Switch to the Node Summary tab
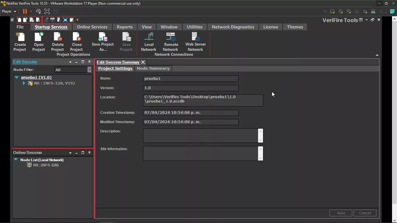This screenshot has height=223, width=397. pos(153,69)
